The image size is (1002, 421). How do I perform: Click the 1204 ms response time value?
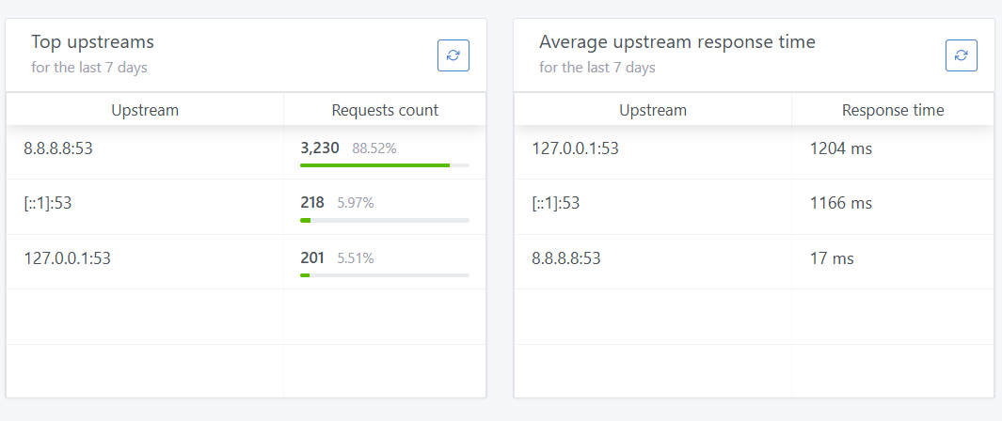tap(841, 148)
